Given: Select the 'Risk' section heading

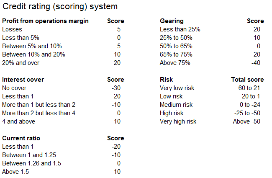Looking at the screenshot, I should (x=166, y=80).
